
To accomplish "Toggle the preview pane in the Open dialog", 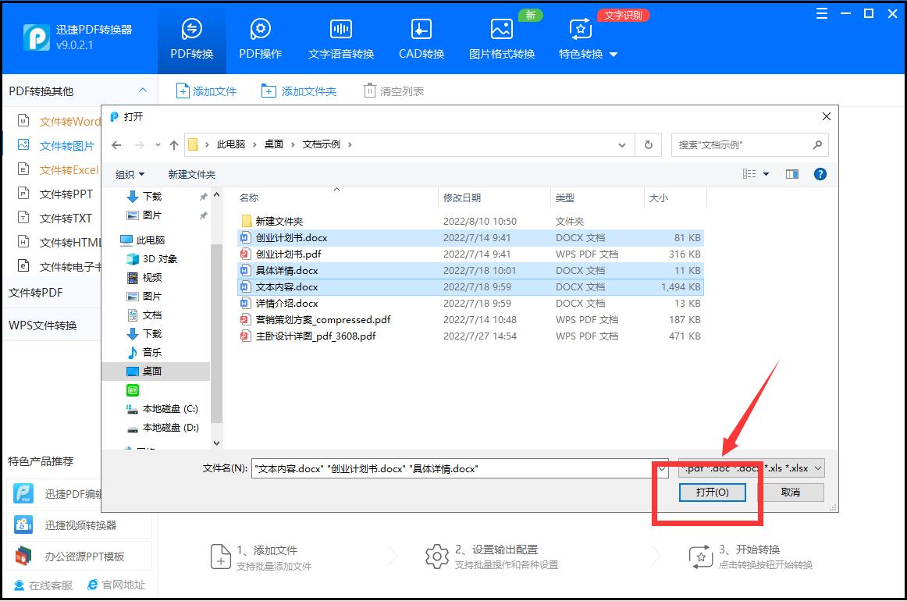I will click(791, 173).
